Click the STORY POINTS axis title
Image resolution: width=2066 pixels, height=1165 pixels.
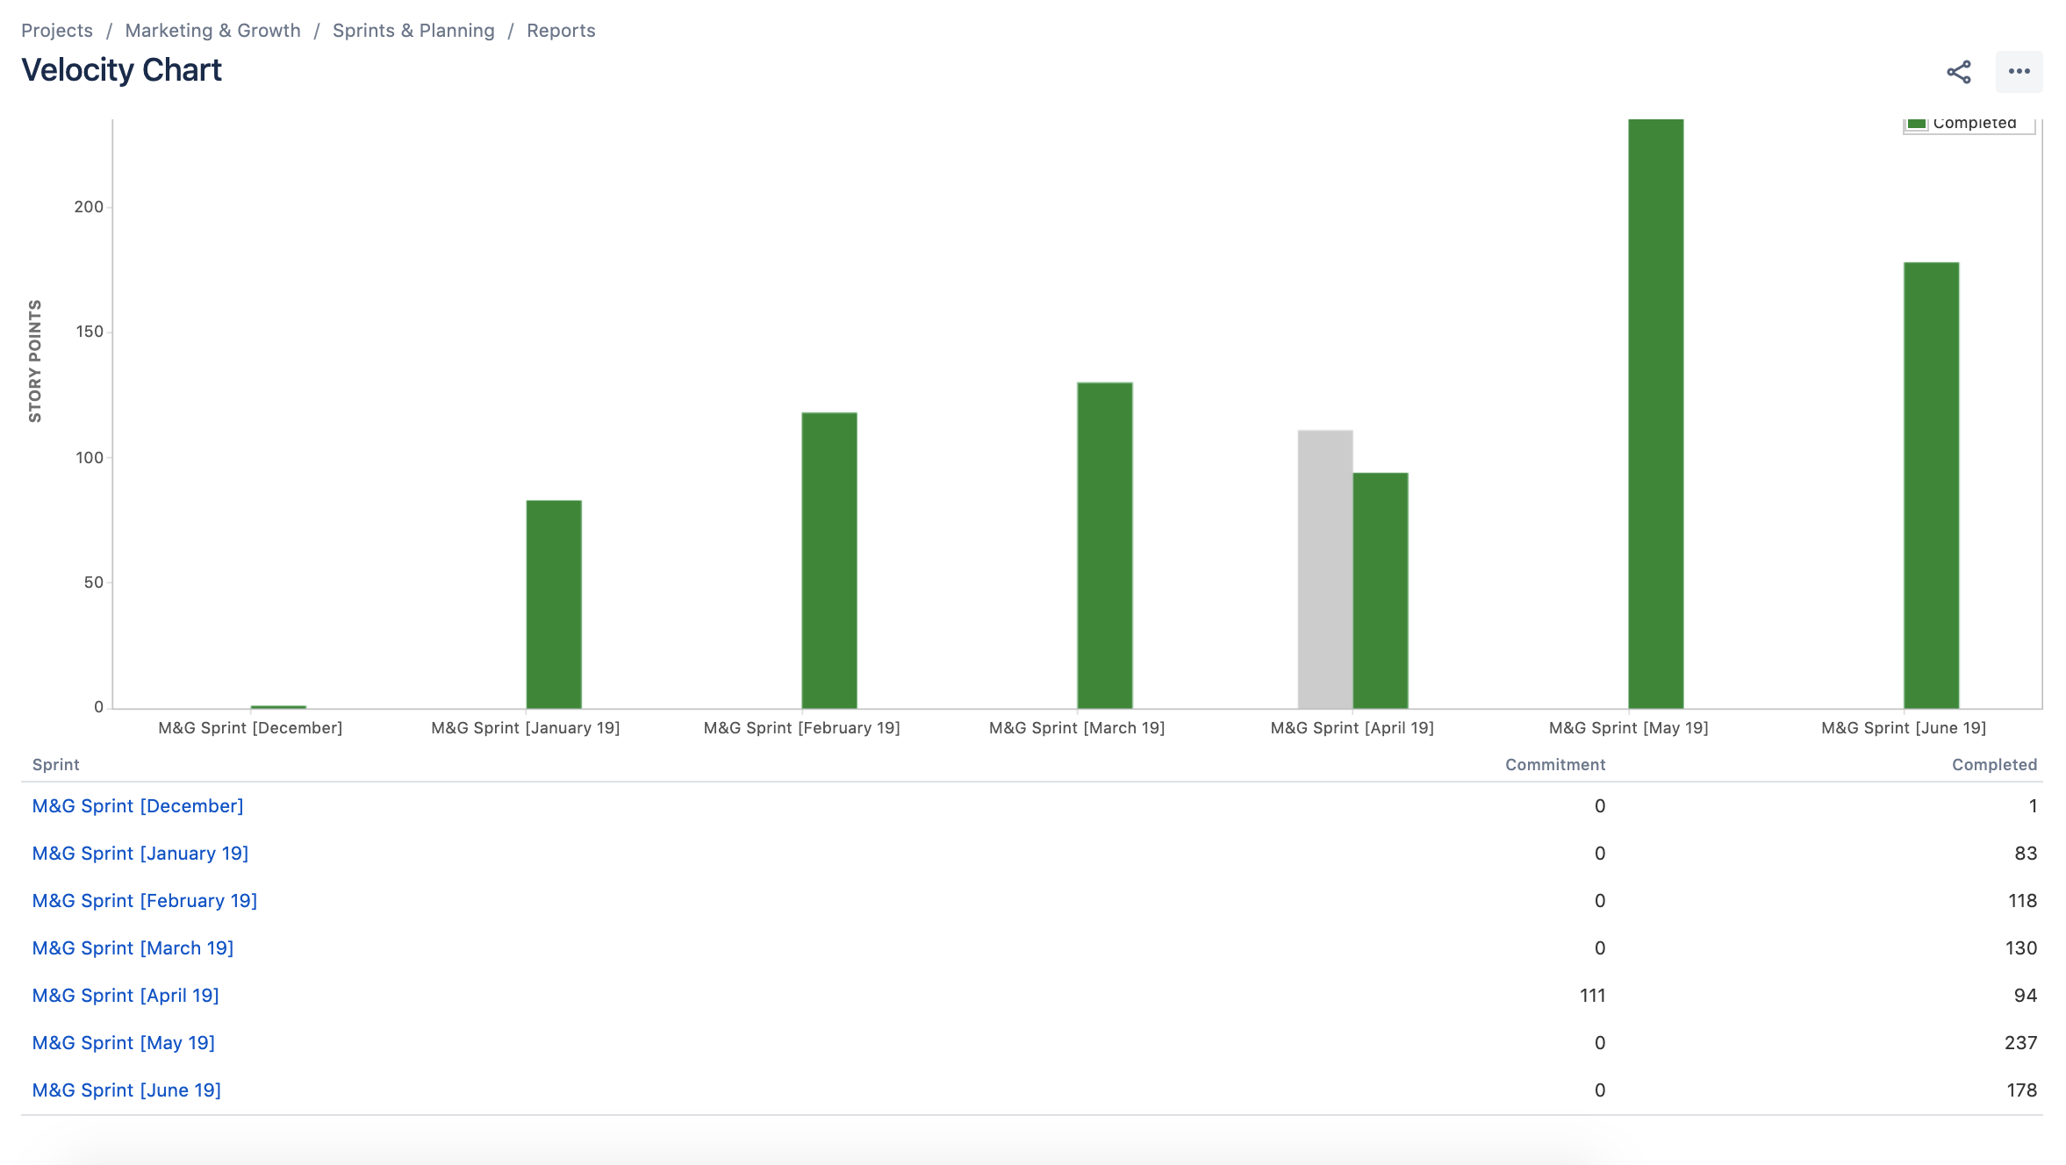pyautogui.click(x=35, y=361)
